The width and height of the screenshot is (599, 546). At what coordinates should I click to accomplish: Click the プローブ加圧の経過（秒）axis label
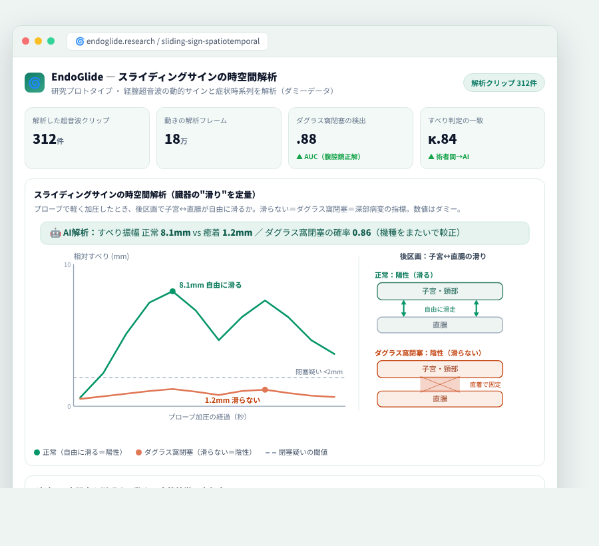click(x=210, y=417)
